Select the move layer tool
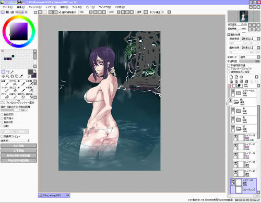The height and width of the screenshot is (203, 261). pyautogui.click(x=3, y=76)
